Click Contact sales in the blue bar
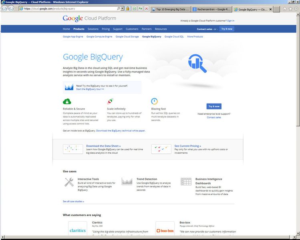The height and width of the screenshot is (240, 300). [x=205, y=29]
